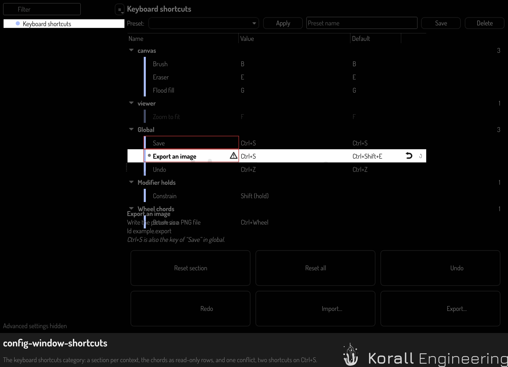Image resolution: width=508 pixels, height=367 pixels.
Task: Click the Name column header
Action: tap(183, 39)
